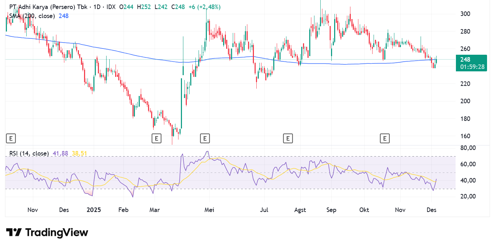Click the +6 (+2,48%) change value
The image size is (495, 248).
click(204, 7)
